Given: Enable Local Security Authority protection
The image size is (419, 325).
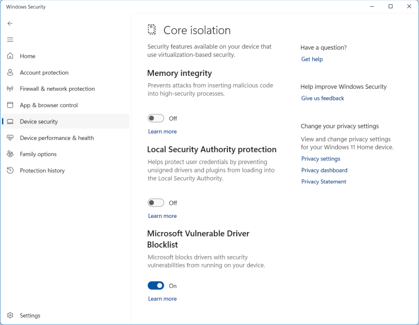Looking at the screenshot, I should [156, 203].
